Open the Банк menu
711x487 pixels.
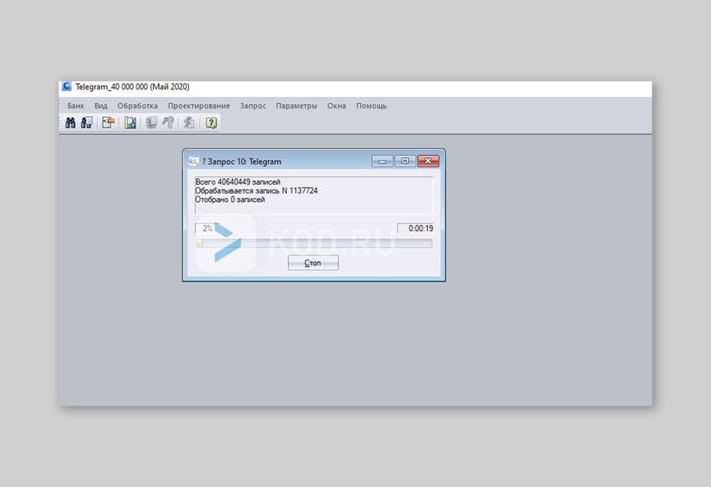76,106
